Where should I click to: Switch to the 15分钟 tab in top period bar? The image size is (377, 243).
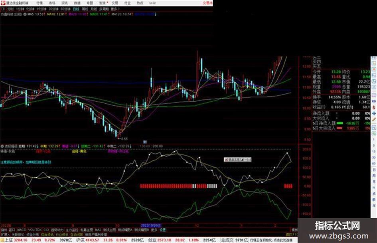tap(41, 9)
